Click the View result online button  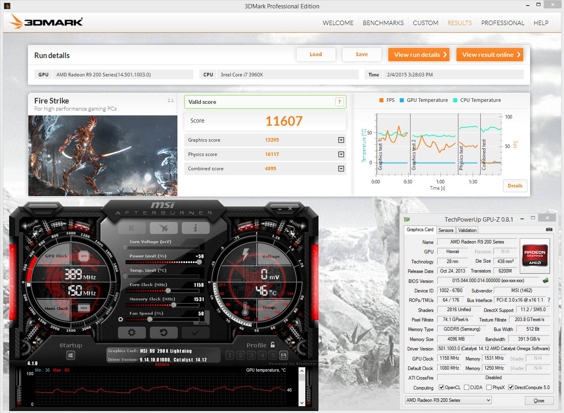(490, 55)
